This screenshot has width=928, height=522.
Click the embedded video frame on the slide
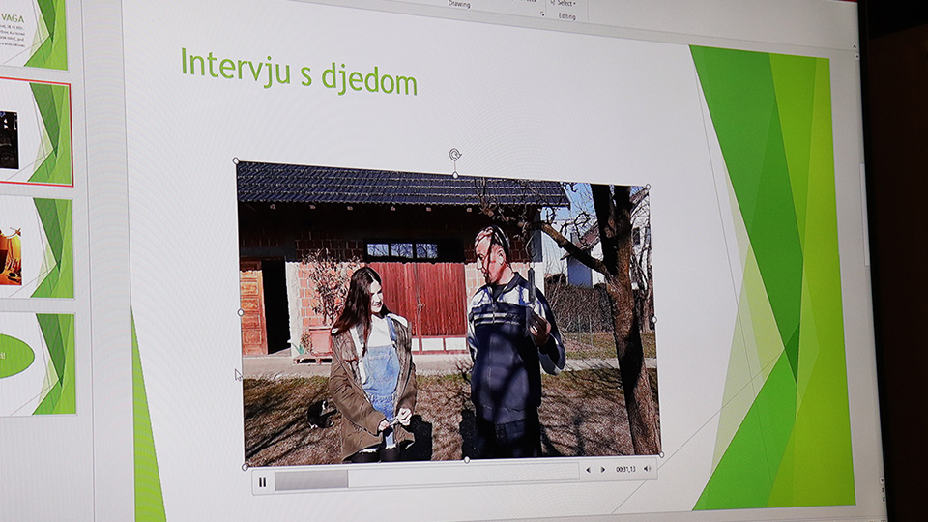pyautogui.click(x=448, y=312)
